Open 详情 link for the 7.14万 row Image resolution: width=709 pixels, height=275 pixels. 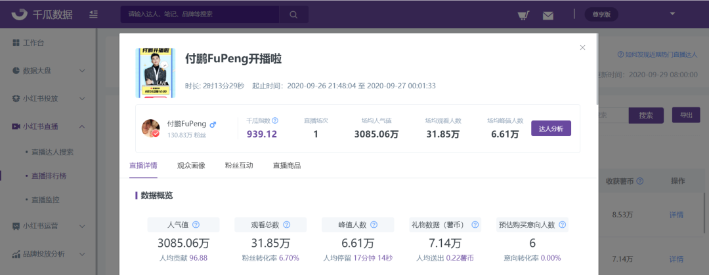click(x=676, y=259)
